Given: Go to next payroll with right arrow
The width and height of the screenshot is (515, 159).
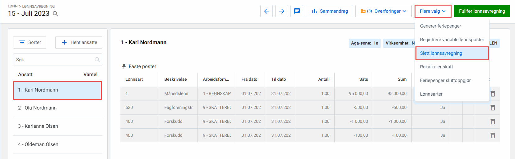Looking at the screenshot, I should pyautogui.click(x=281, y=11).
